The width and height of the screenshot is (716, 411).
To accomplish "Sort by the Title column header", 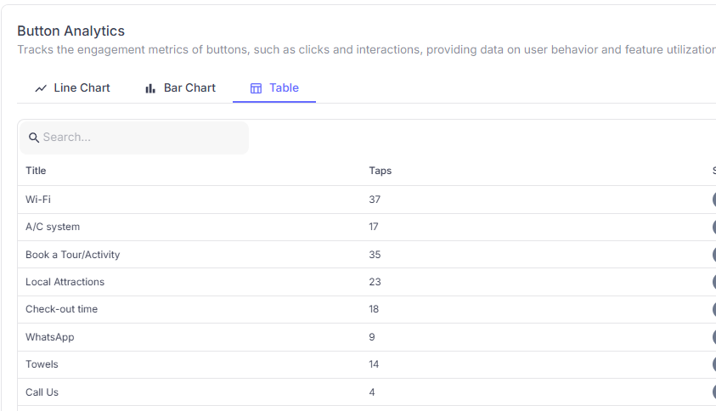I will pos(36,171).
